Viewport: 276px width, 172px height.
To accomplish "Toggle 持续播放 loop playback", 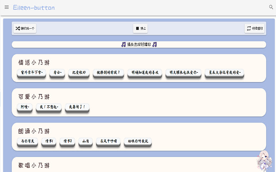I will (x=254, y=28).
